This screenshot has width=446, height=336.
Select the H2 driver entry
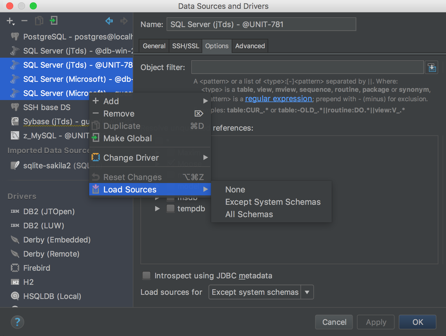click(x=67, y=282)
